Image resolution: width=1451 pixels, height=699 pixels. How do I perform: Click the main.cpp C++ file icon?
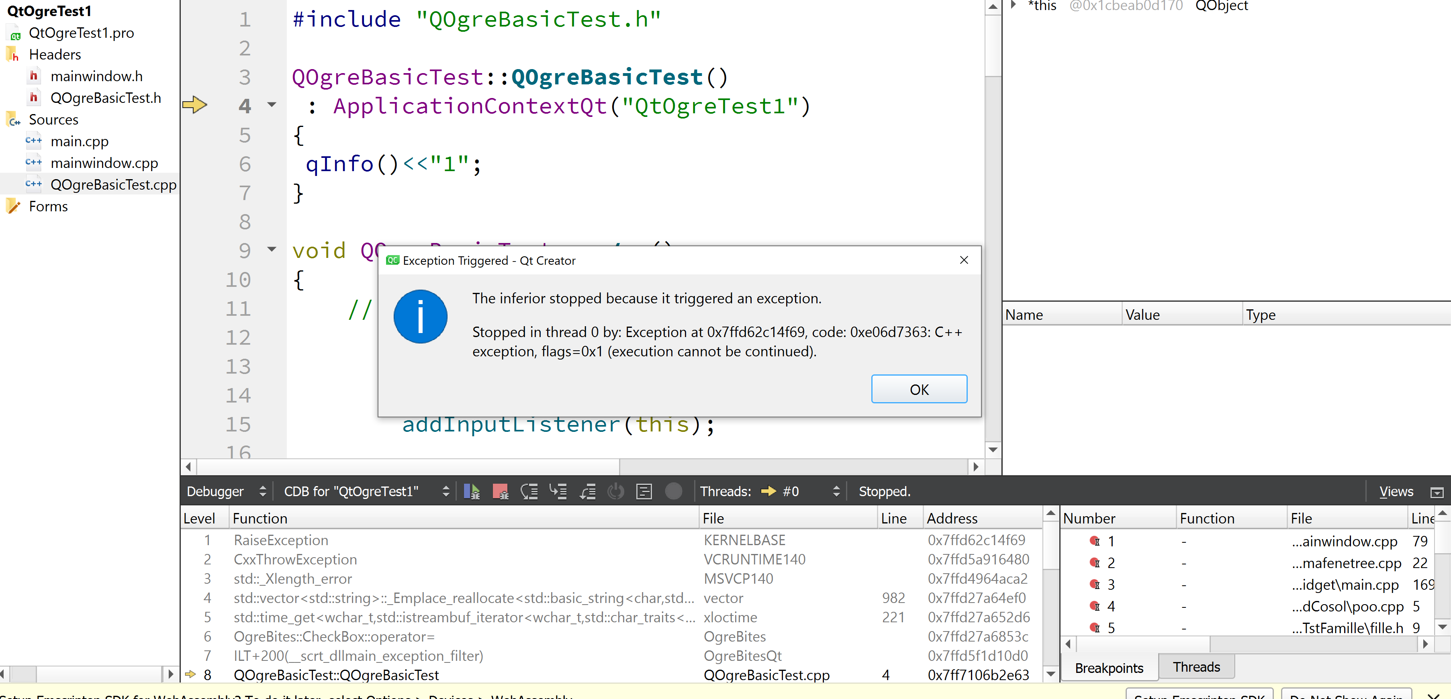pos(34,141)
